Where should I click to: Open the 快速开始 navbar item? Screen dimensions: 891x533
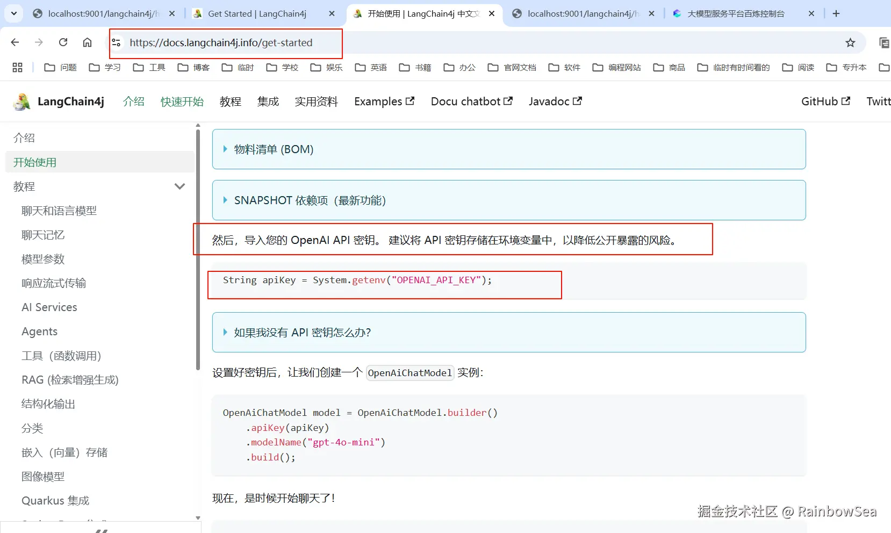tap(182, 102)
